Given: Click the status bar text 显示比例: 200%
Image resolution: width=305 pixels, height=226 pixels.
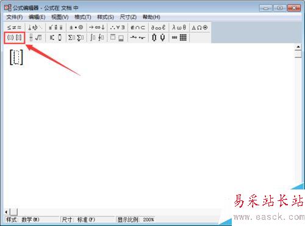Looking at the screenshot, I should tap(135, 219).
